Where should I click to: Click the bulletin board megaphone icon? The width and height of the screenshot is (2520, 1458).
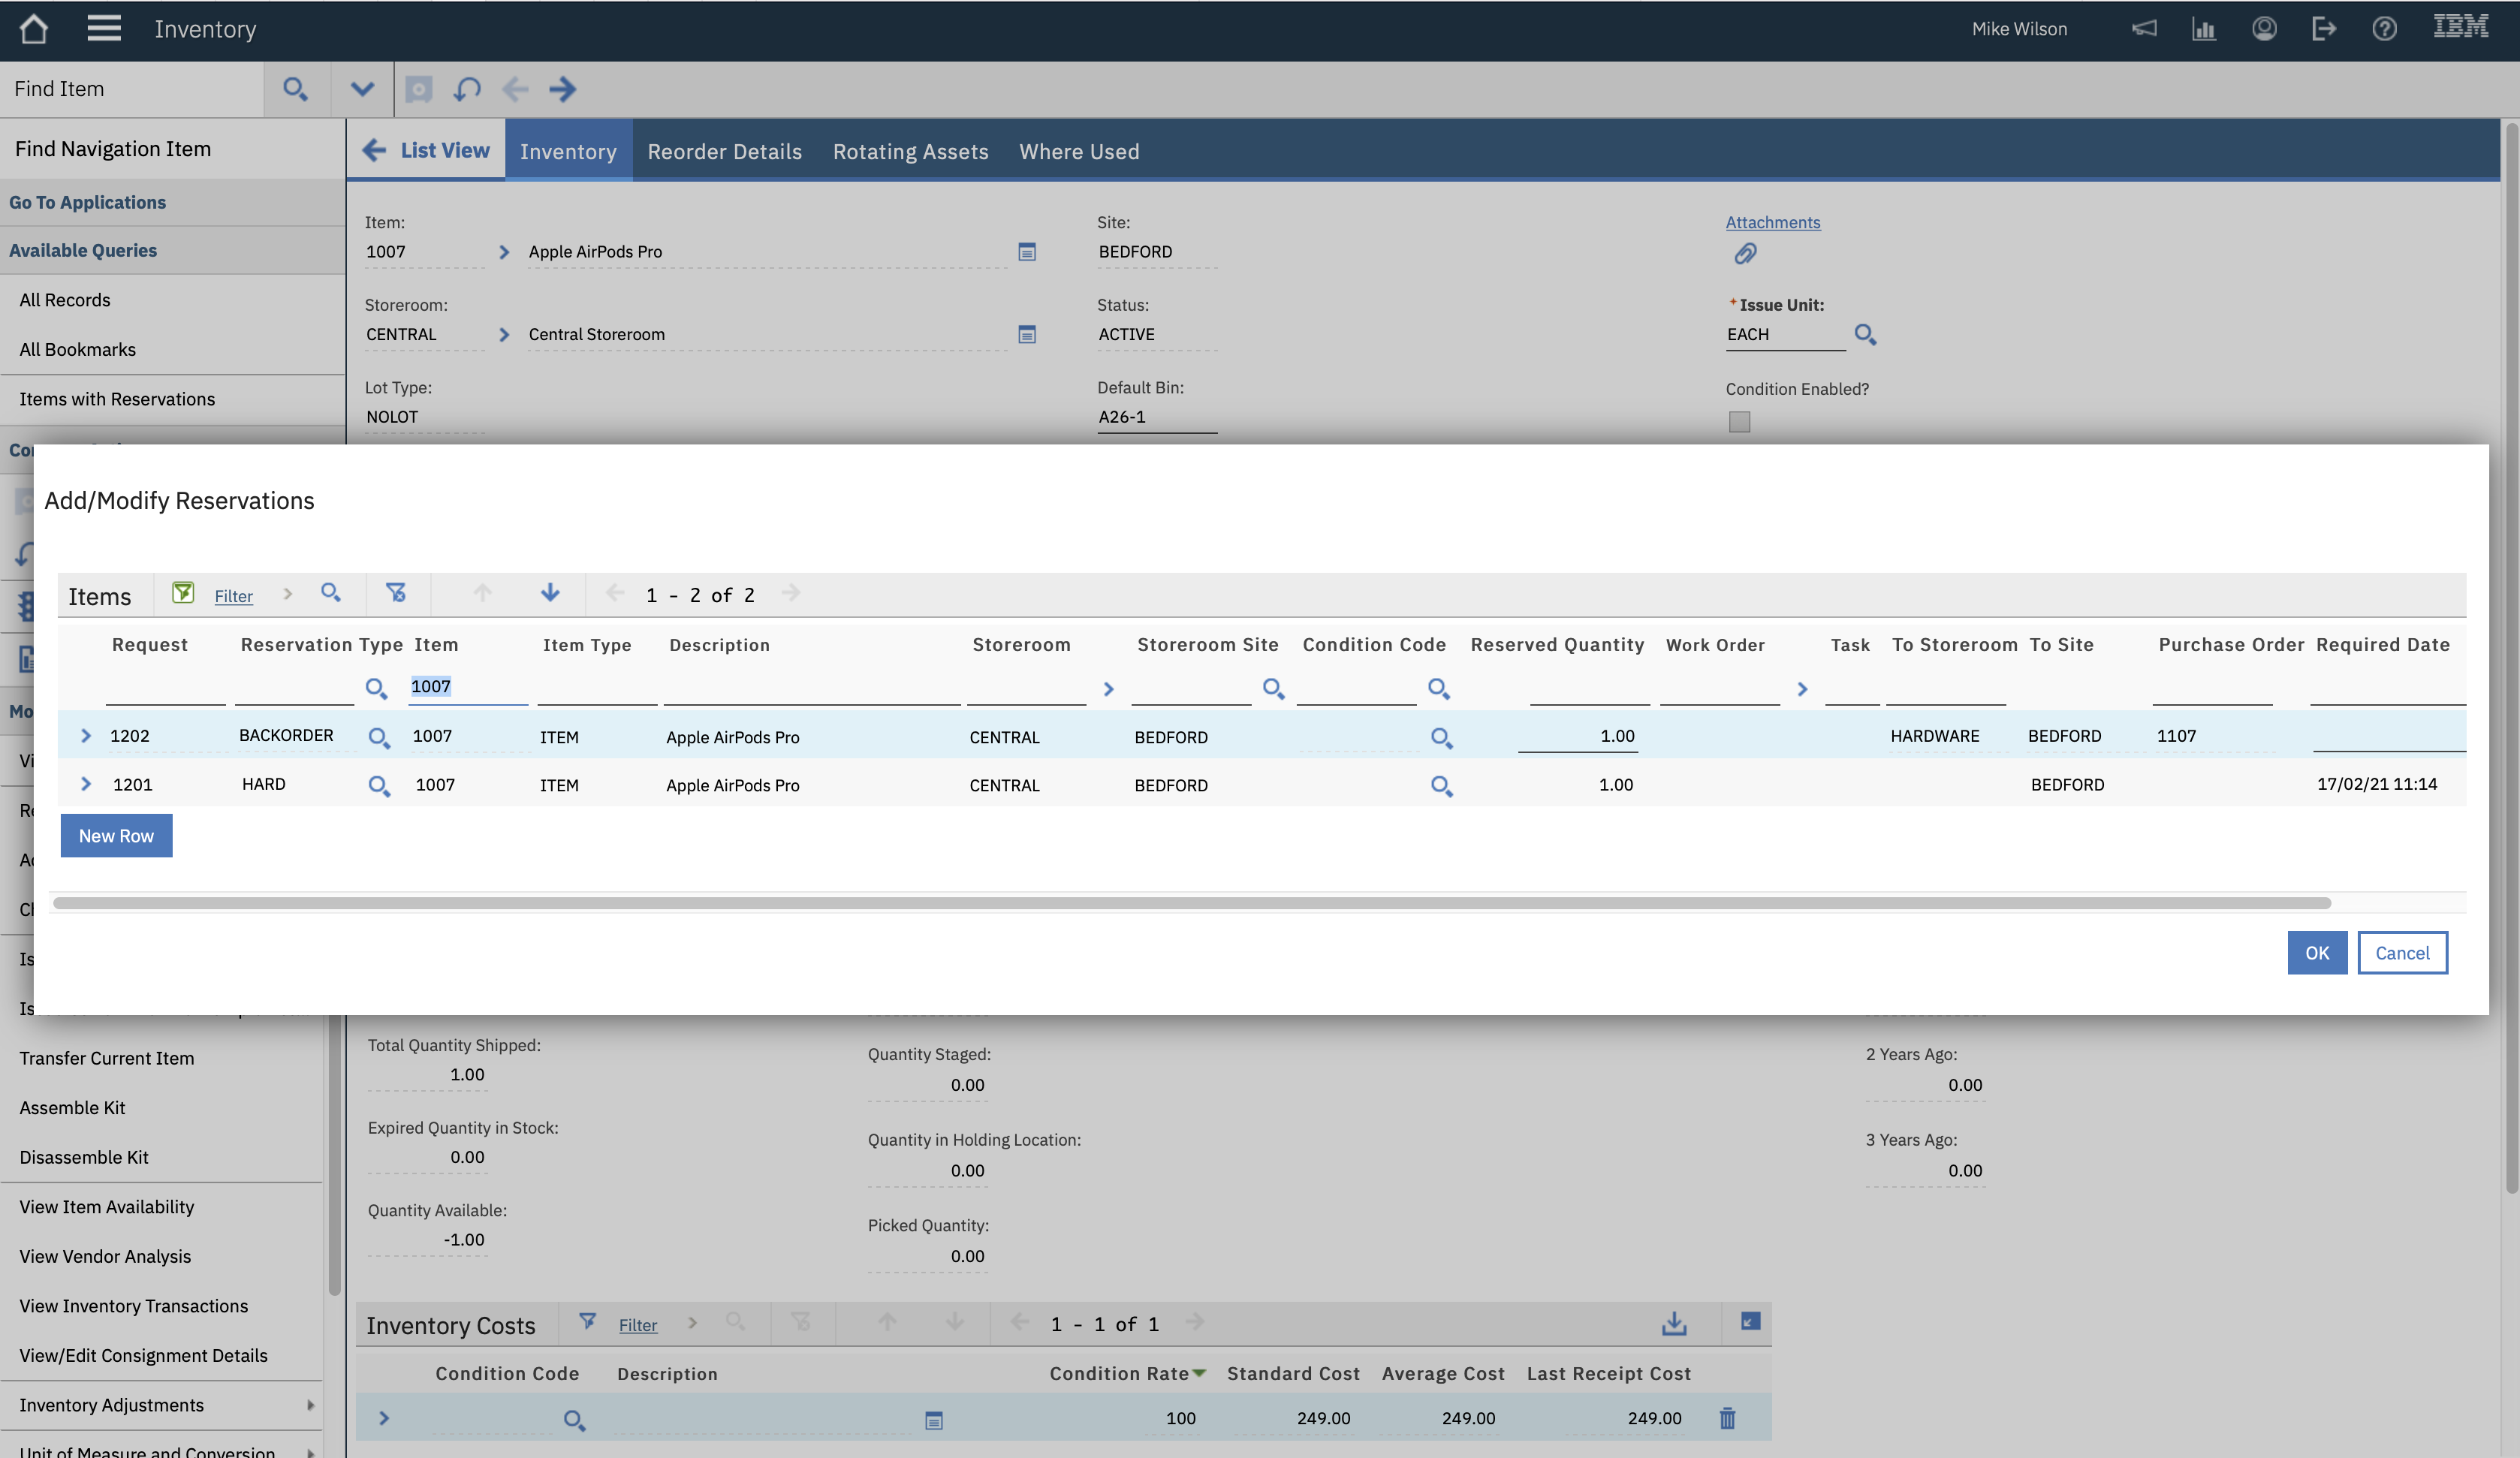point(2144,29)
